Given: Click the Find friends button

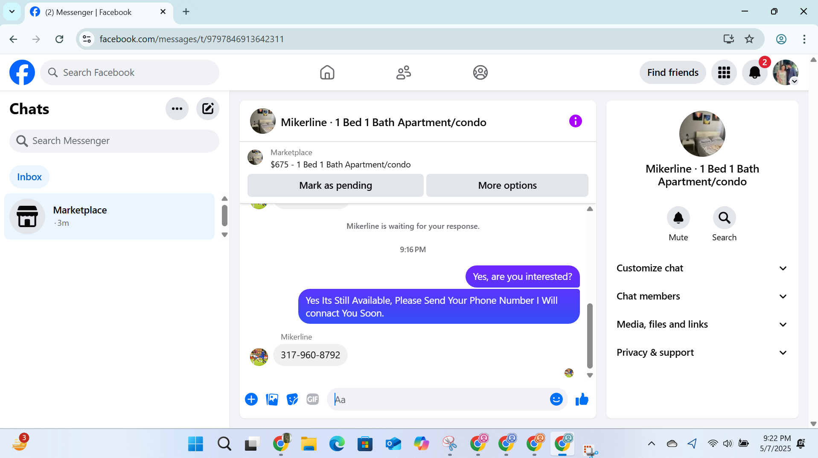Looking at the screenshot, I should coord(672,72).
